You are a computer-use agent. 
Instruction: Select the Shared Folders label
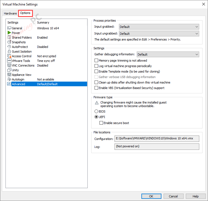(x=22, y=38)
